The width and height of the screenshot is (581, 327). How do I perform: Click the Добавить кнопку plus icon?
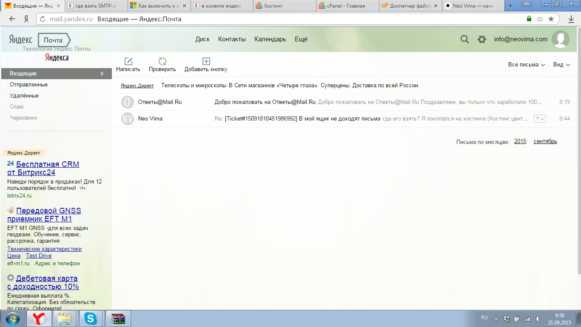tap(206, 61)
